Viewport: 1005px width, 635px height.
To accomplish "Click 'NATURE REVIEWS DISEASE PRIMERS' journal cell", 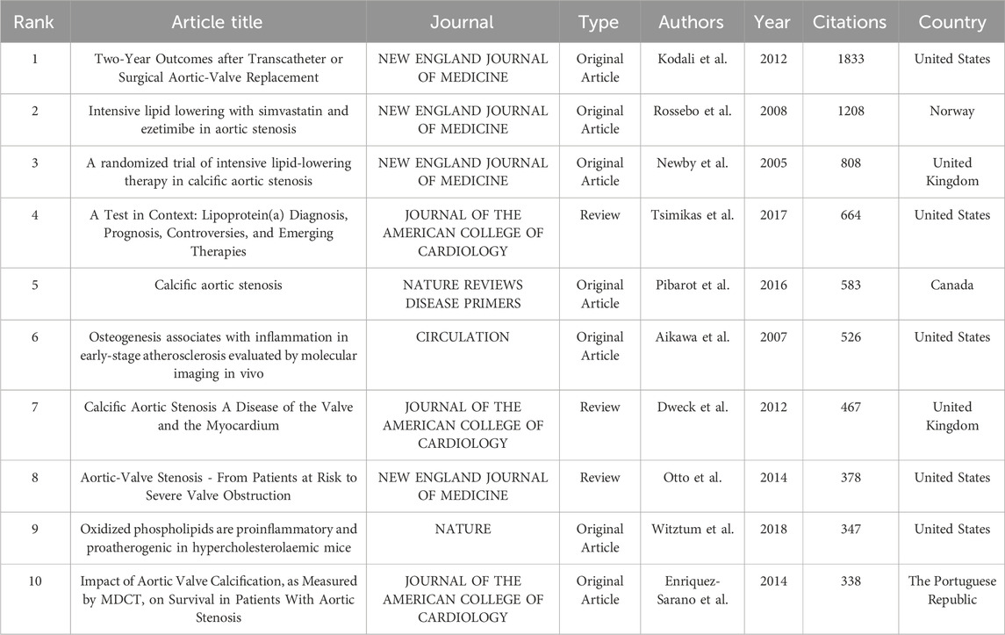I will [x=463, y=293].
